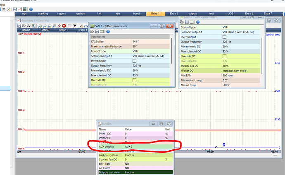Click the screen icon in CAM 2 toolbar
The image size is (285, 175).
point(192,22)
